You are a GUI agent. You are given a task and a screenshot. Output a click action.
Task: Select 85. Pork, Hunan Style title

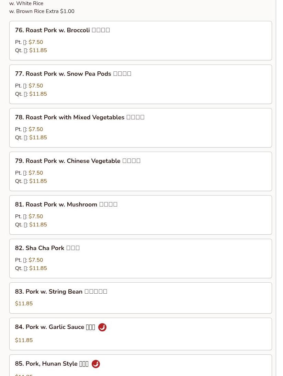click(x=52, y=364)
